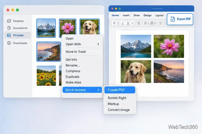Switch to the Home ribbon tab
The width and height of the screenshot is (202, 134).
click(115, 15)
